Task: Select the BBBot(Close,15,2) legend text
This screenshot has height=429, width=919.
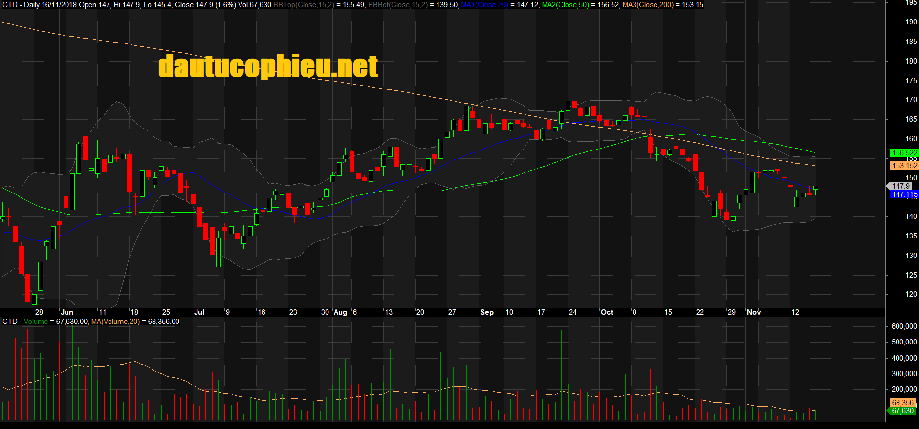Action: pyautogui.click(x=397, y=5)
